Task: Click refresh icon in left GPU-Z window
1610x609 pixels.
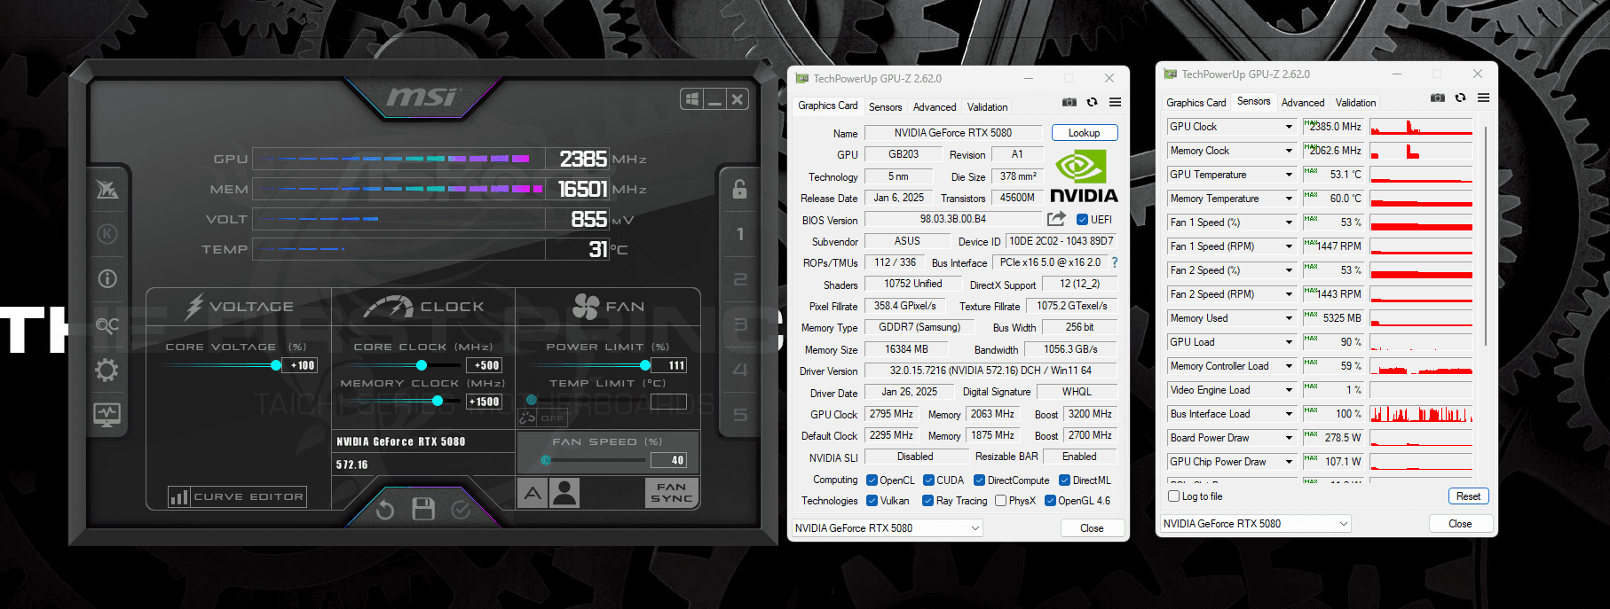Action: (1093, 102)
